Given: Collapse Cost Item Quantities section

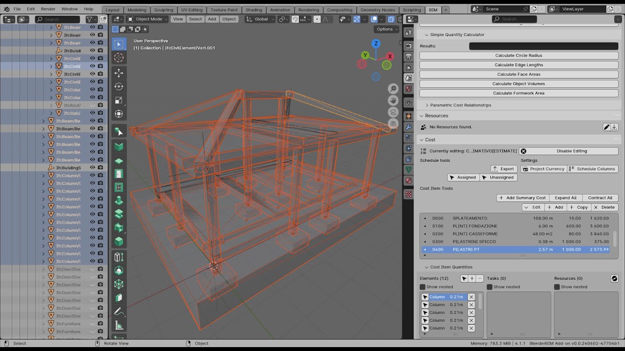Looking at the screenshot, I should pos(426,267).
